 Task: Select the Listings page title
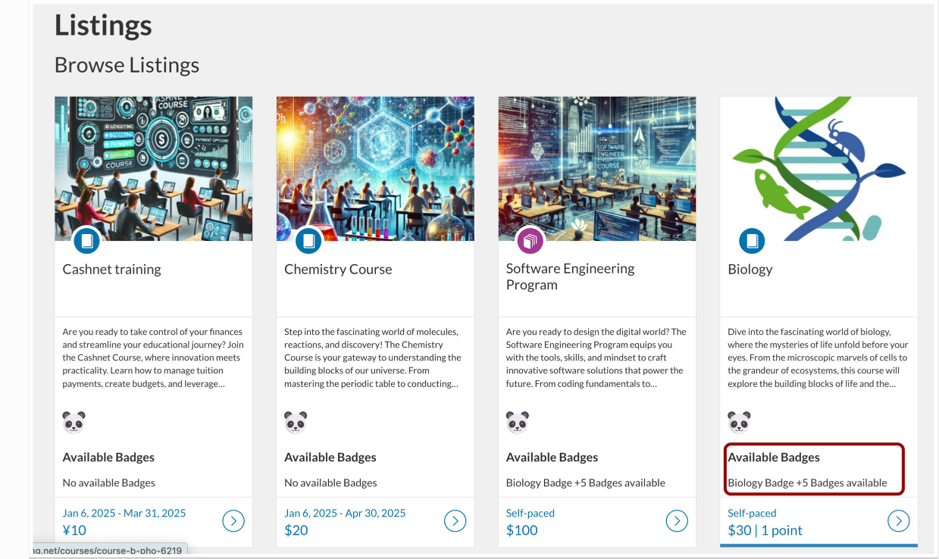click(x=103, y=25)
